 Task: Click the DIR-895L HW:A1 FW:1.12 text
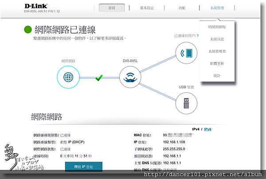42,12
